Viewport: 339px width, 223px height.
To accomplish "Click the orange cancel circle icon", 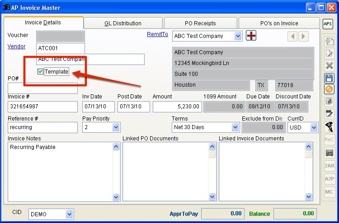I will pyautogui.click(x=329, y=89).
